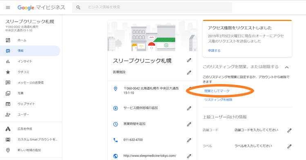
Task: Open the hamburger main menu
Action: (x=8, y=8)
